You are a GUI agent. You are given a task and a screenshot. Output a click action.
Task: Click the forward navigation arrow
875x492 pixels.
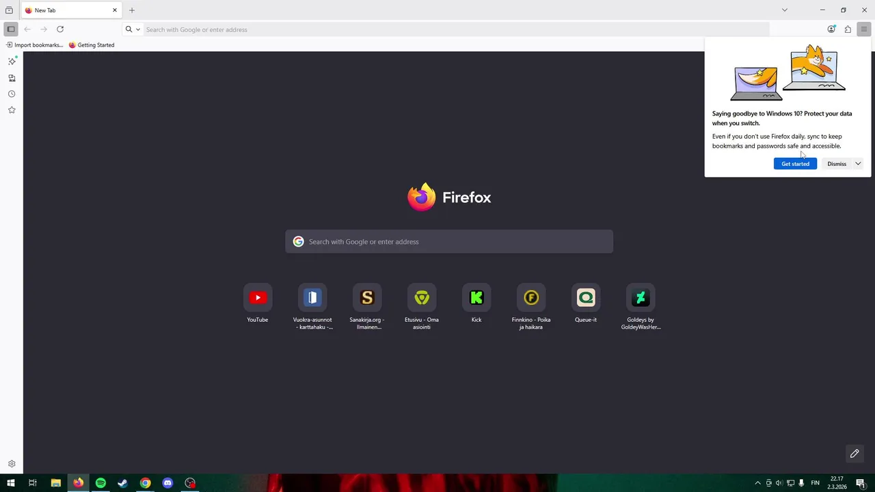44,29
